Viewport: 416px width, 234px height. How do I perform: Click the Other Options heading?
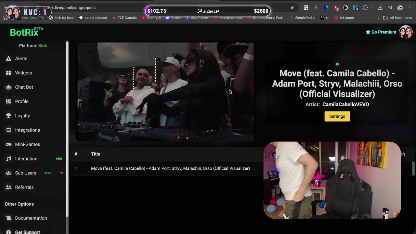(x=19, y=204)
